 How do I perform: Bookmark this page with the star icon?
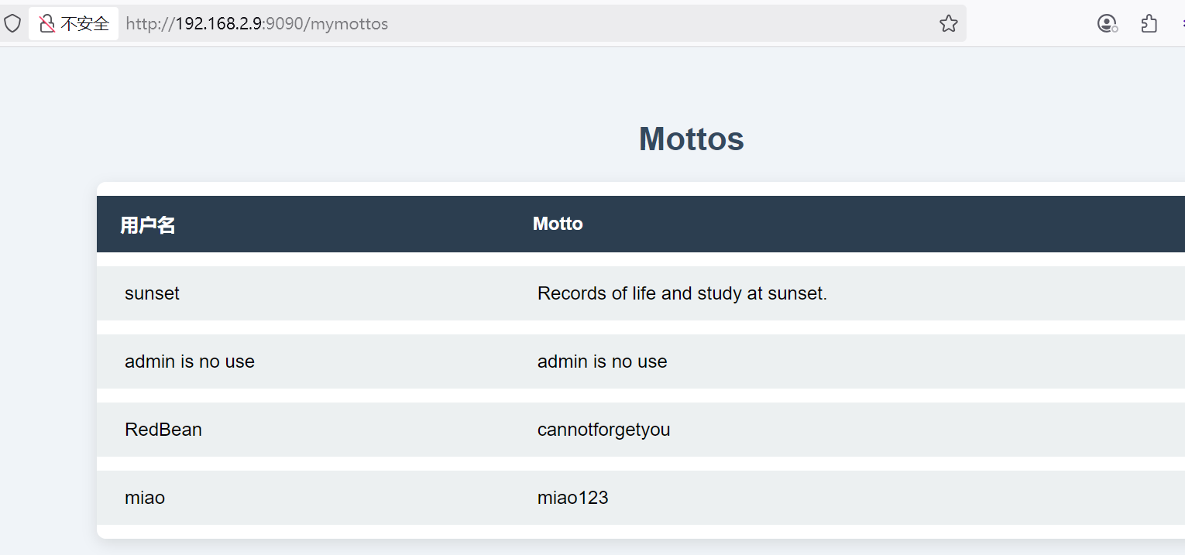[948, 24]
